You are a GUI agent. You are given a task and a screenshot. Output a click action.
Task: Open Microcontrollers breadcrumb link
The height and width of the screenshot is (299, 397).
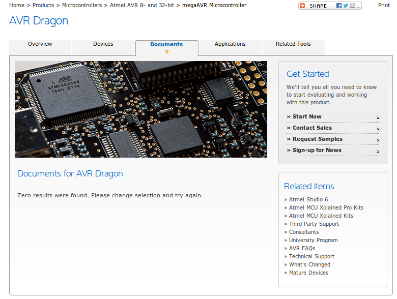coord(82,5)
